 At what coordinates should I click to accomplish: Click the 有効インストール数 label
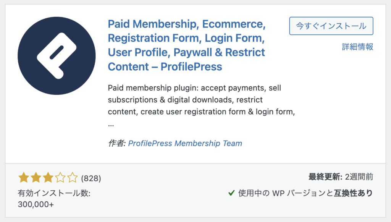click(54, 193)
